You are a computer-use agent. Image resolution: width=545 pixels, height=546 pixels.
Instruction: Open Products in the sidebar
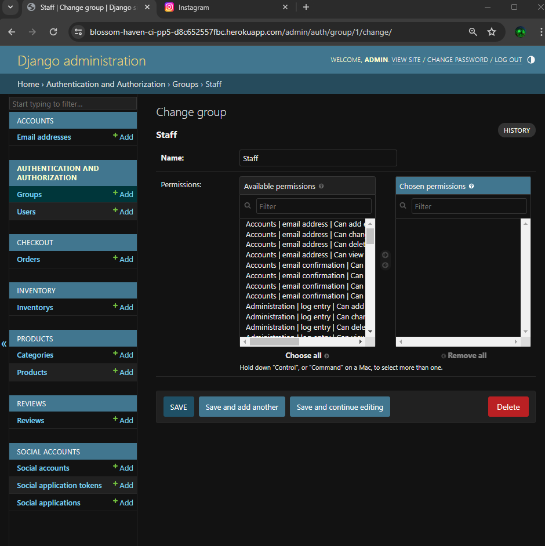(x=32, y=373)
